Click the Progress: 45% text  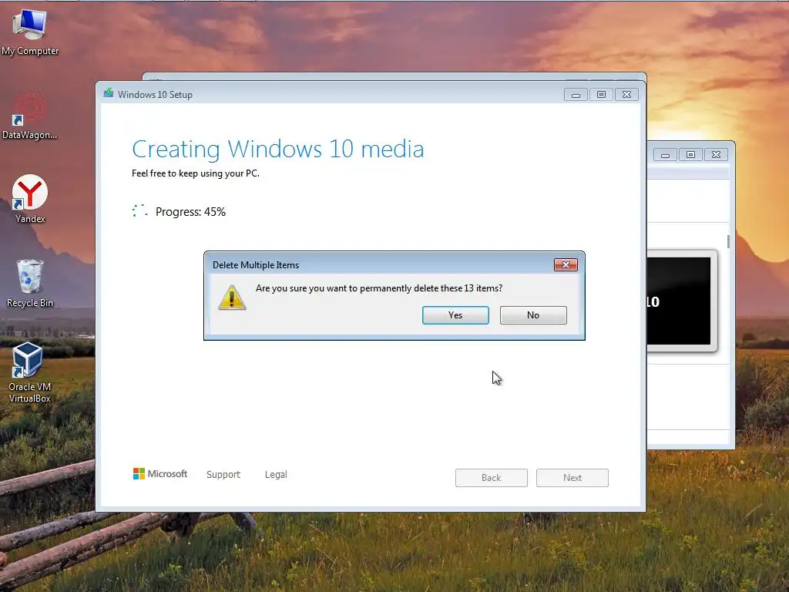click(x=191, y=212)
